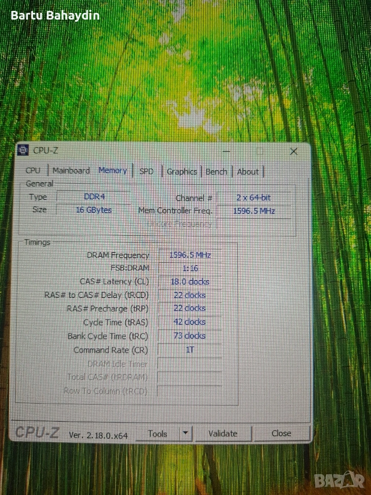Expand the Tools dropdown arrow

tap(185, 433)
